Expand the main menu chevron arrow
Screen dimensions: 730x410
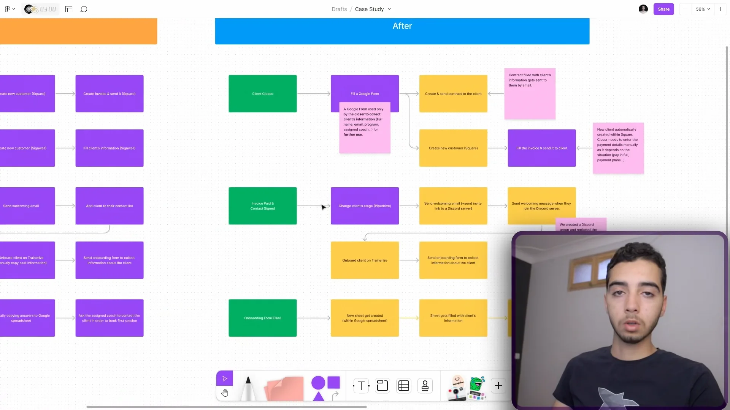[14, 9]
